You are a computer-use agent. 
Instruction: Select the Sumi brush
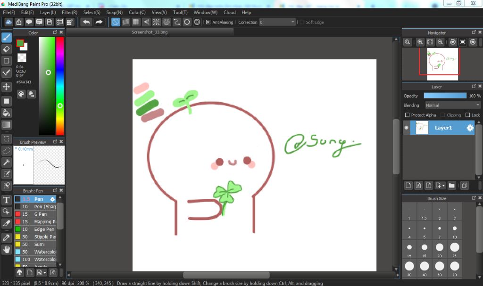point(35,245)
